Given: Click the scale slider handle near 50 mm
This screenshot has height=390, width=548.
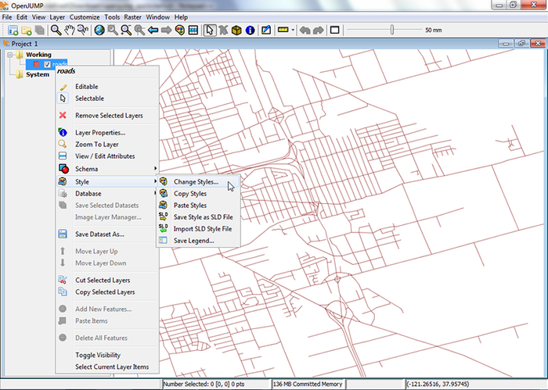Looking at the screenshot, I should click(x=392, y=30).
